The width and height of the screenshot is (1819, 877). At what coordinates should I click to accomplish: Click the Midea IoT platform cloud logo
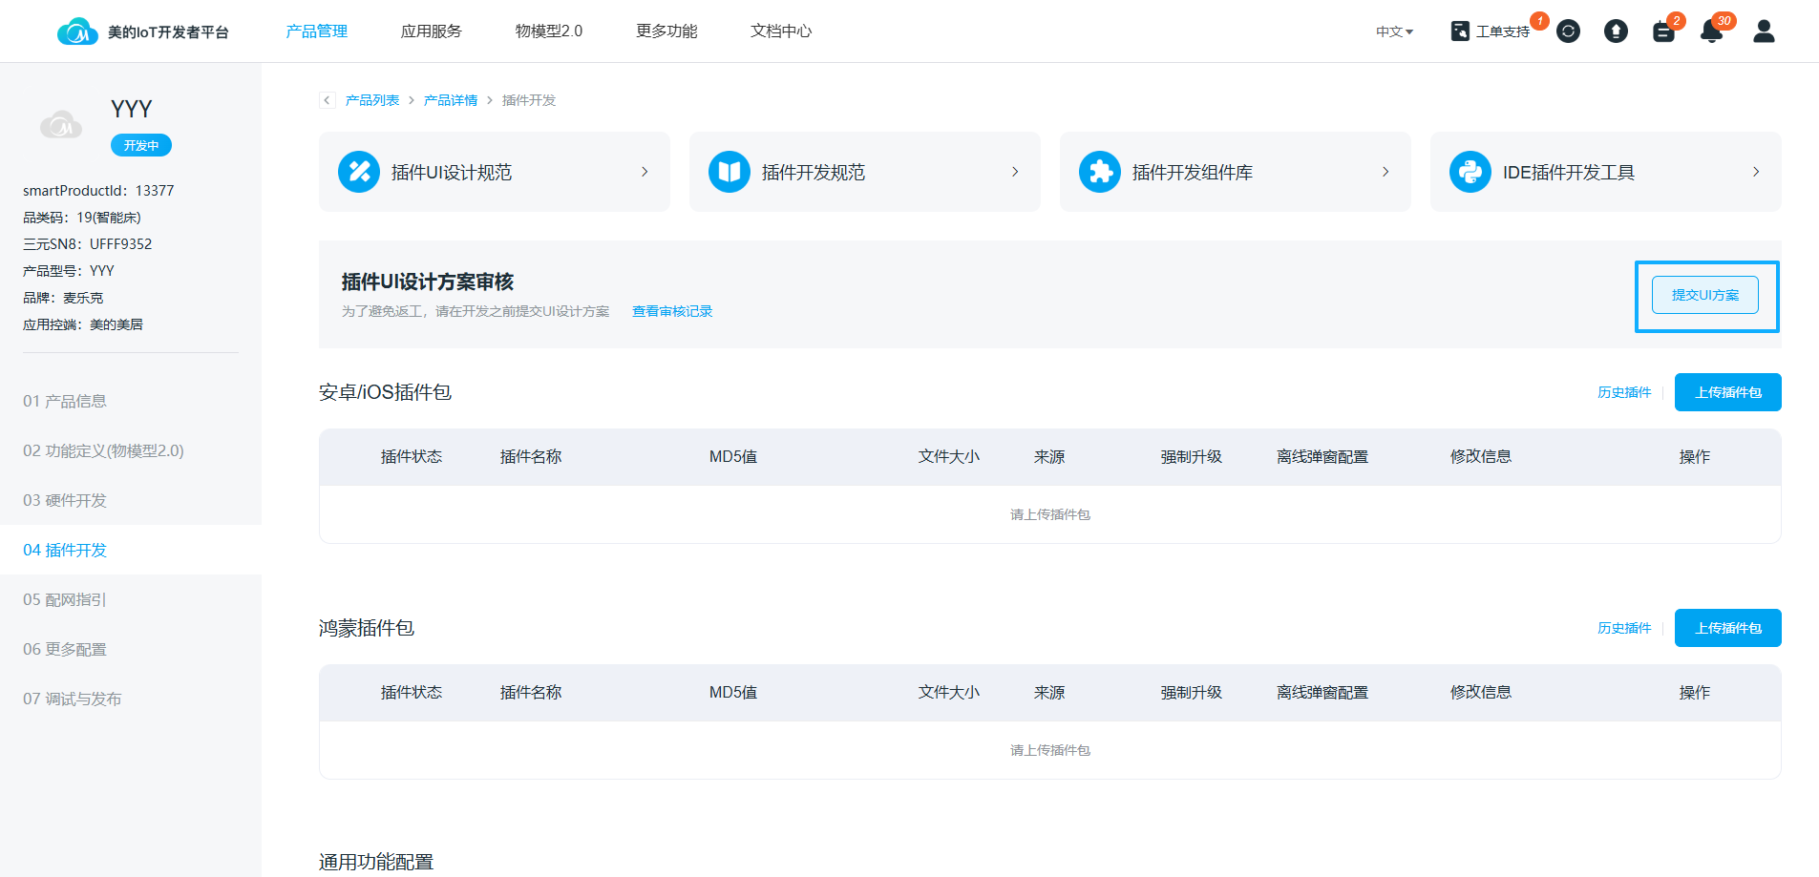pos(76,31)
